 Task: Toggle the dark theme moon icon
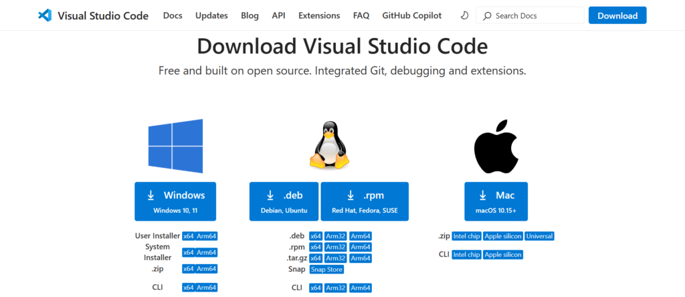tap(464, 16)
